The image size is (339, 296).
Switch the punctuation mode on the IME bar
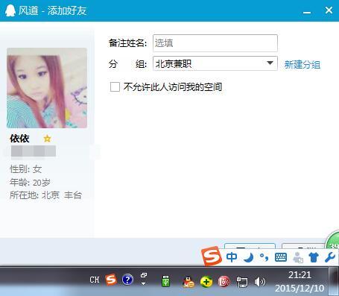[x=264, y=257]
